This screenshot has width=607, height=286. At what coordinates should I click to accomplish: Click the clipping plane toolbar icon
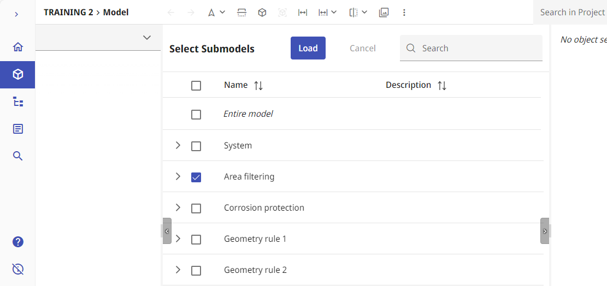[242, 13]
